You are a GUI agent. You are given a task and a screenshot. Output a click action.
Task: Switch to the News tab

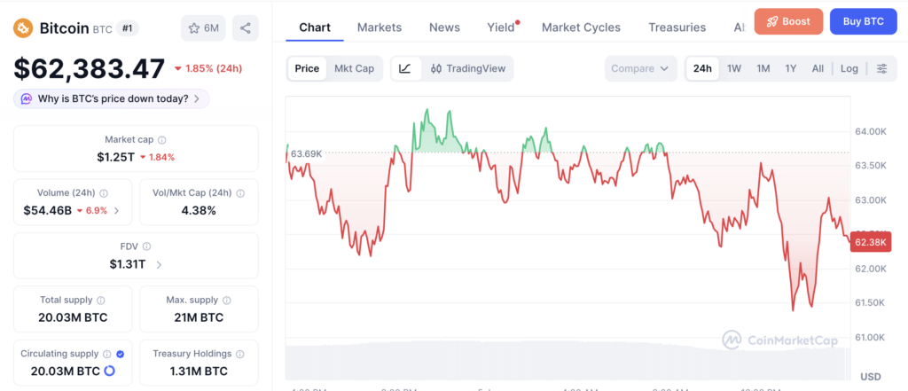445,27
